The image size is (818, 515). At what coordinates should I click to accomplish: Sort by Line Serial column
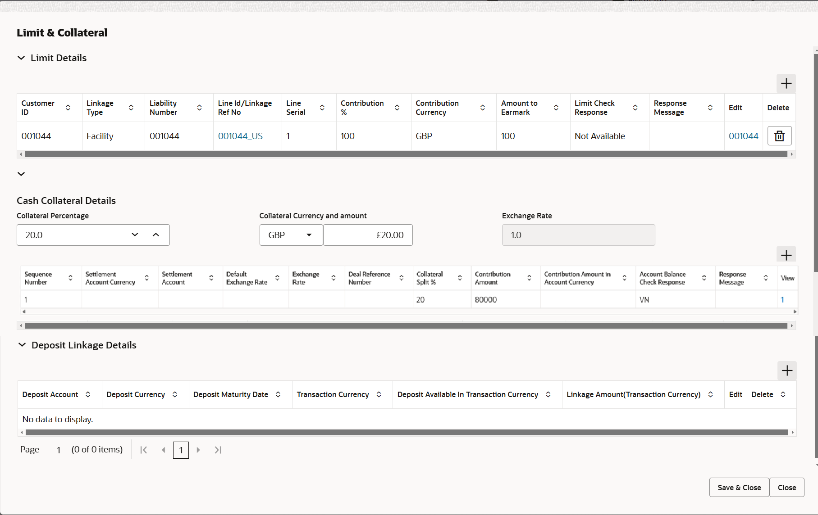(x=322, y=108)
